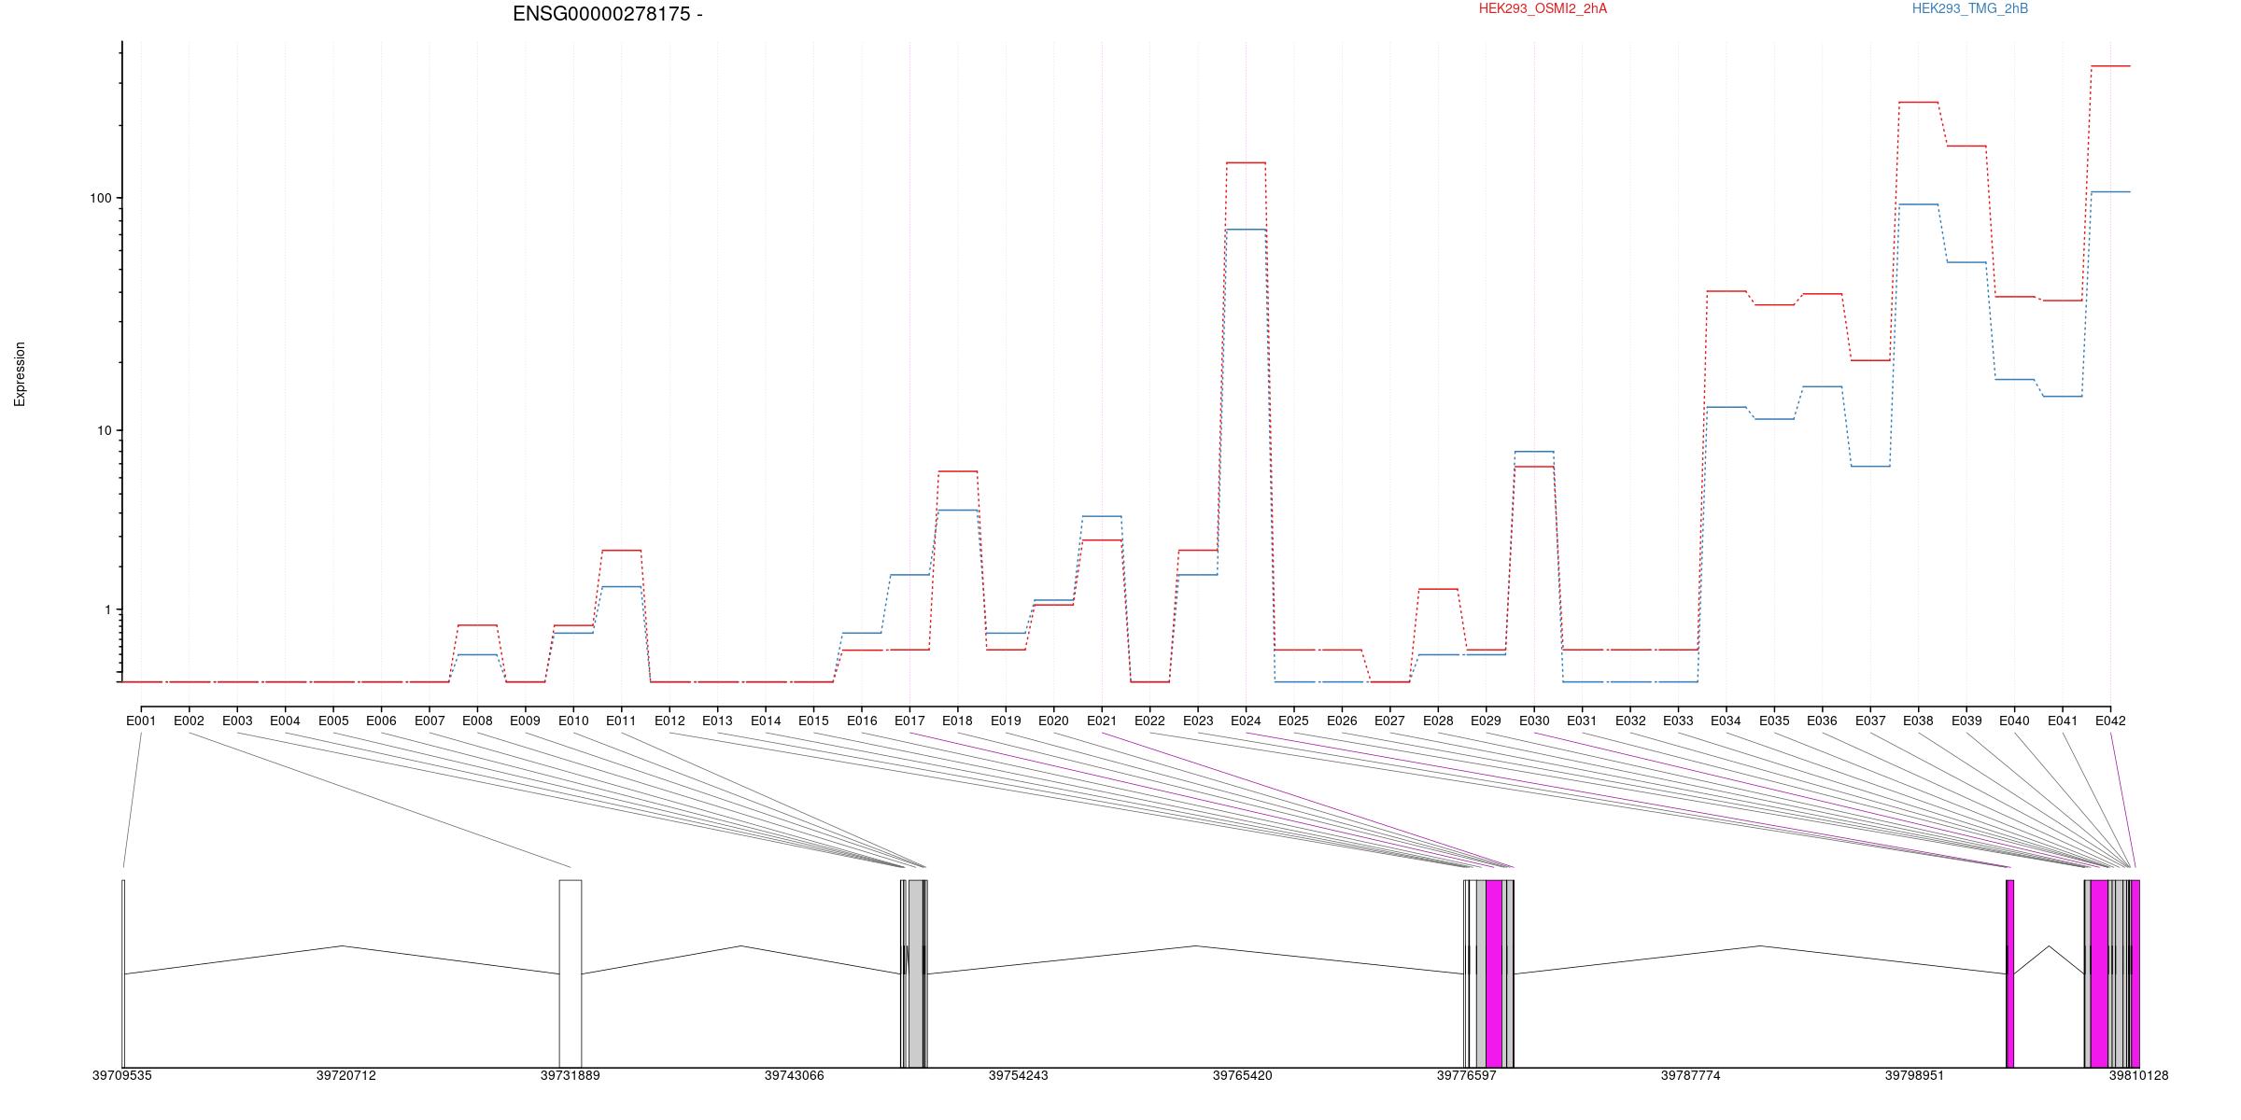Click exon label E005
This screenshot has height=1120, width=2241.
tap(333, 721)
